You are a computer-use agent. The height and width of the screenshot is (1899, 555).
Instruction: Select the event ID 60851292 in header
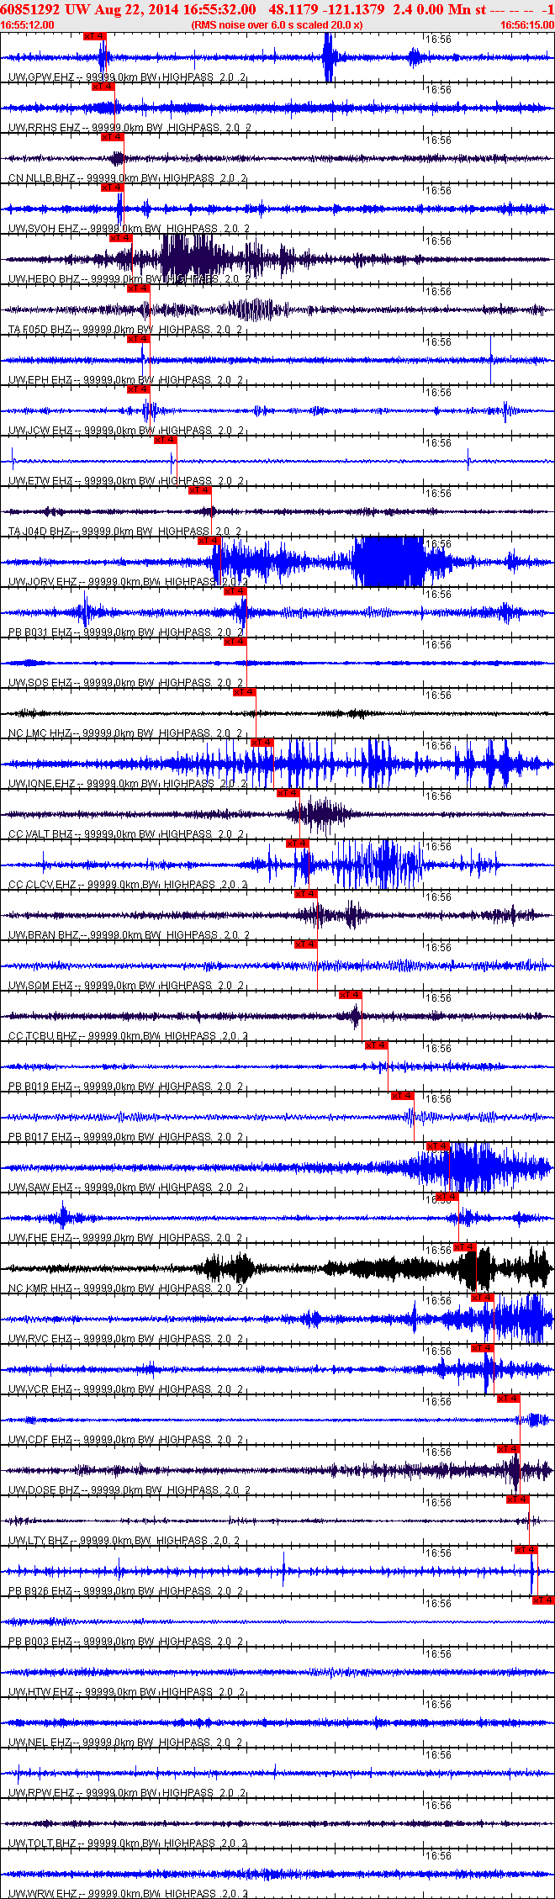coord(29,9)
